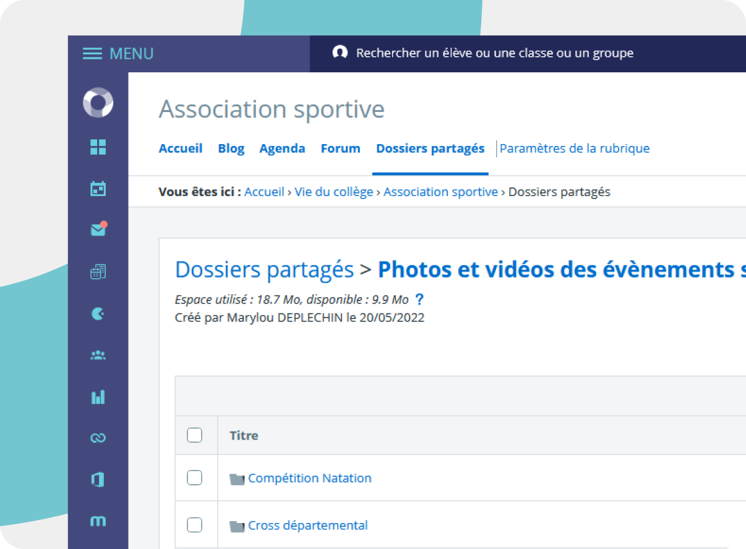Viewport: 746px width, 549px height.
Task: Click the blue question mark help icon
Action: point(419,300)
